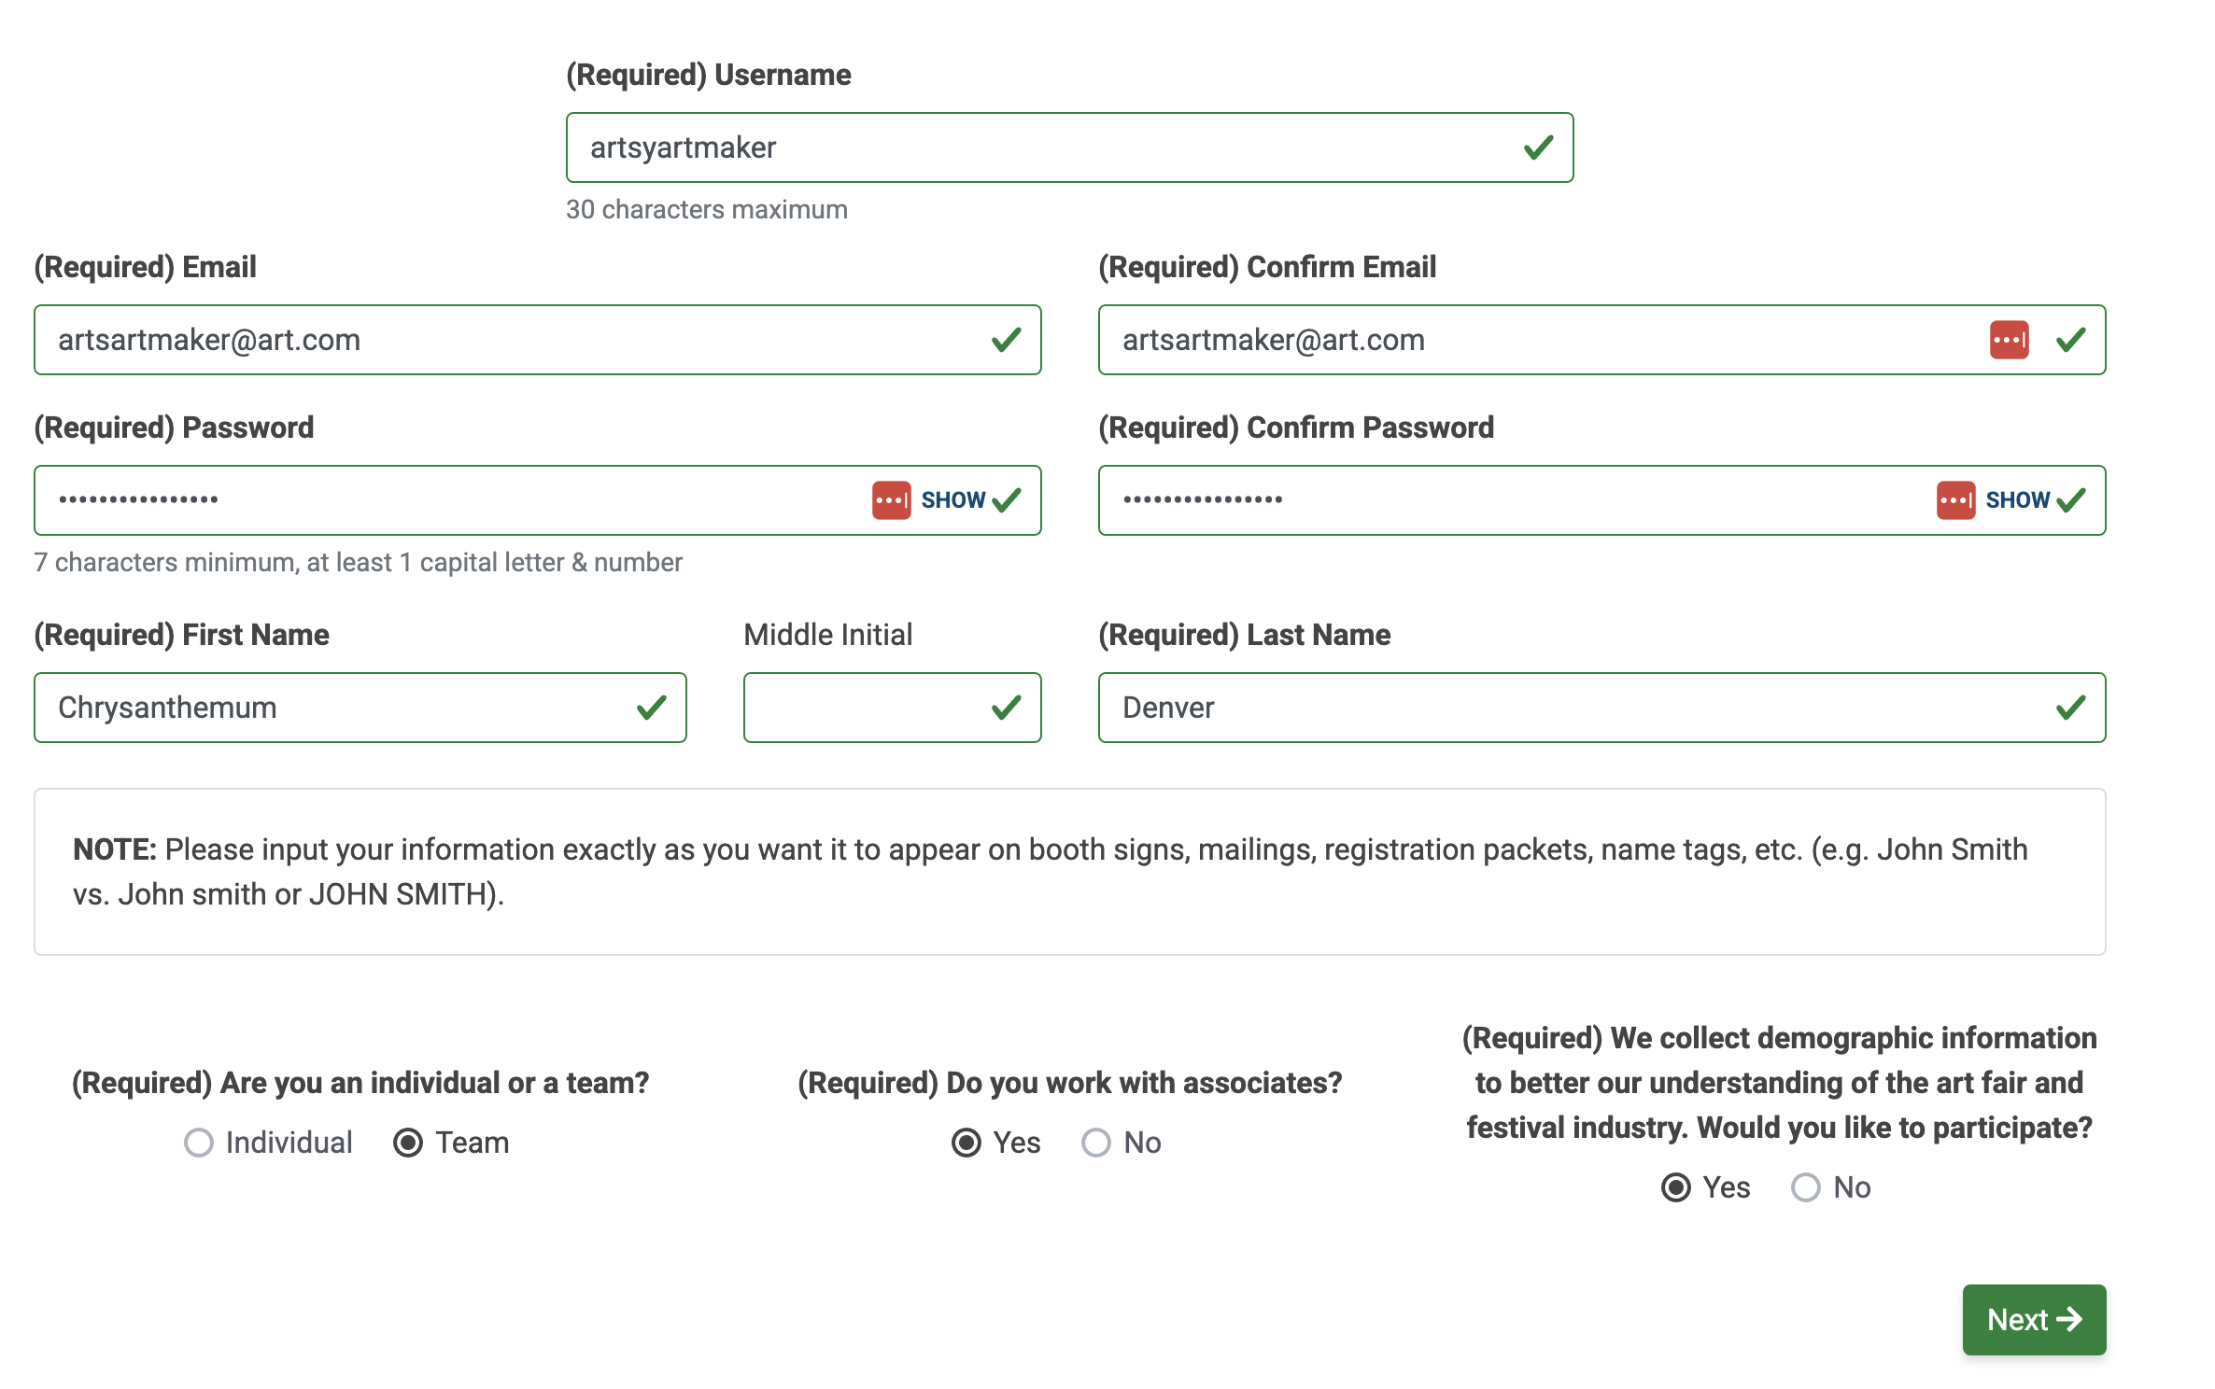
Task: Show the Password field contents
Action: [952, 500]
